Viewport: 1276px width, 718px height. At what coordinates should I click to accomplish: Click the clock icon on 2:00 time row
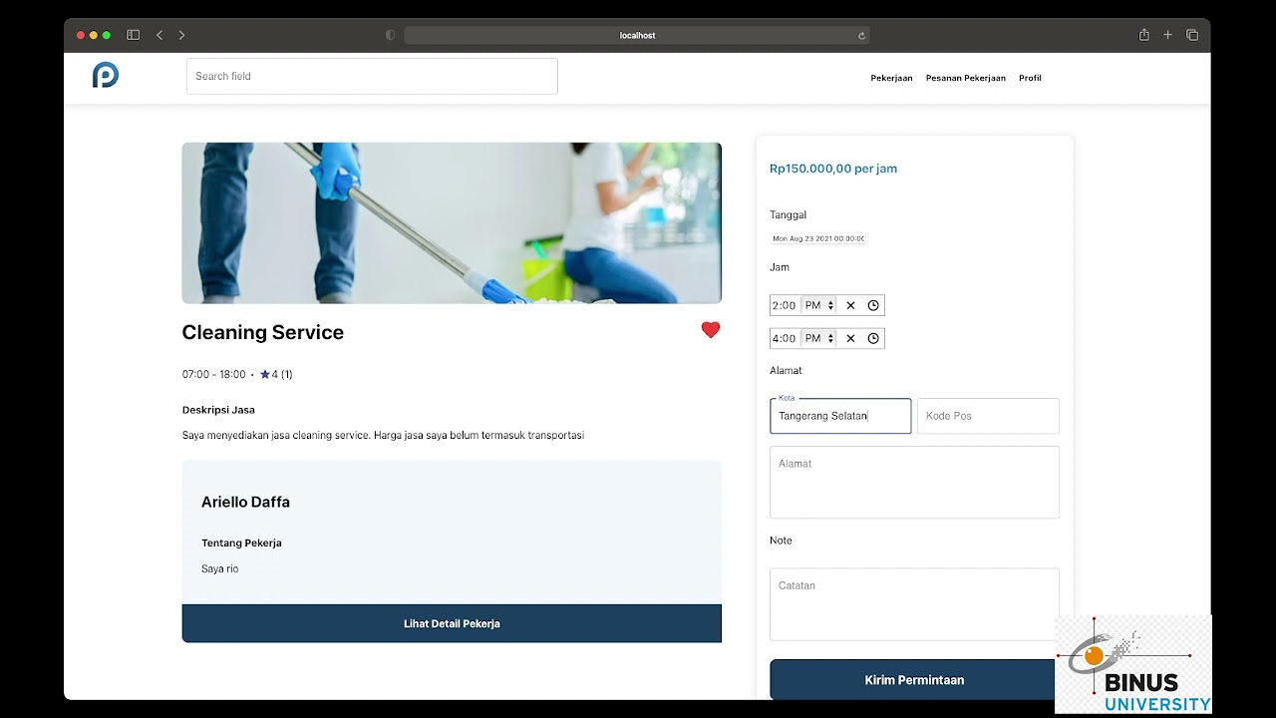(873, 306)
